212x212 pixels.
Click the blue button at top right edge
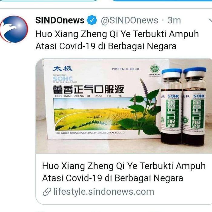pos(162,0)
